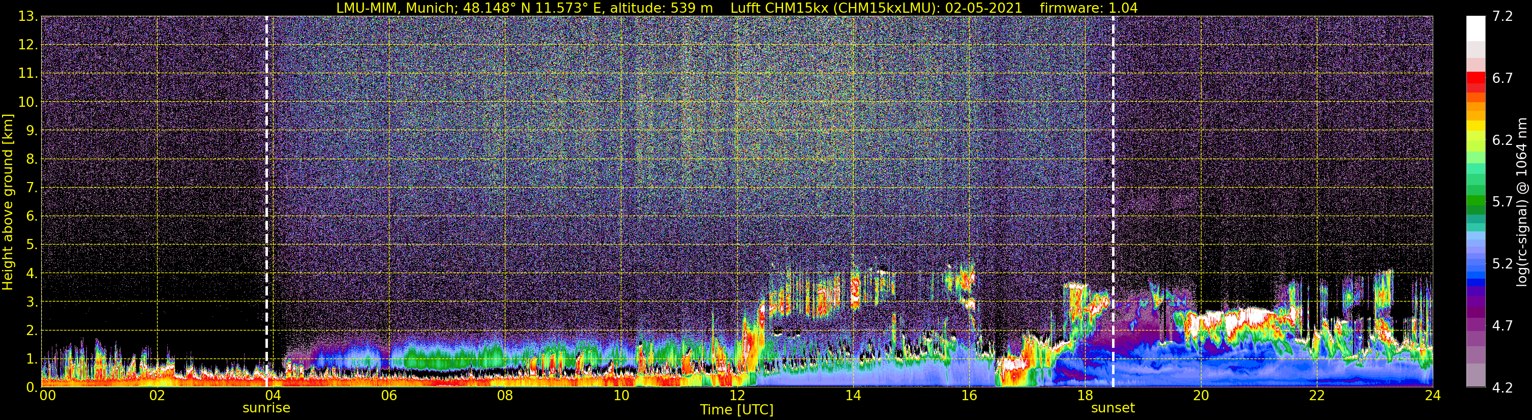
Task: Click the '20' time tick label
Action: [1201, 396]
